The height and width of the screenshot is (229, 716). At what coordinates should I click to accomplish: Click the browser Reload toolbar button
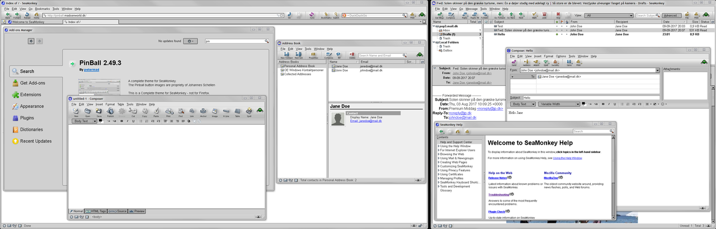click(26, 16)
